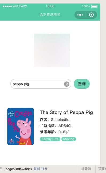Click the pages/index/index path text

tap(19, 169)
